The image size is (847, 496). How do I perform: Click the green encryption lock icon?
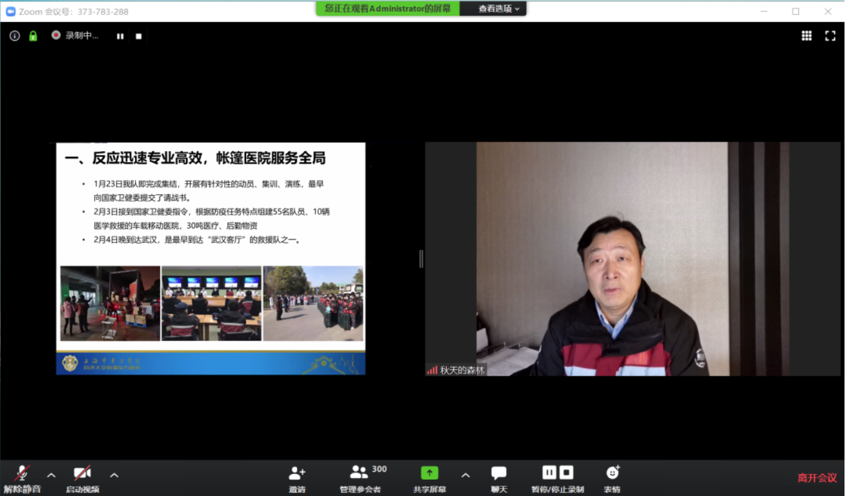tap(33, 36)
